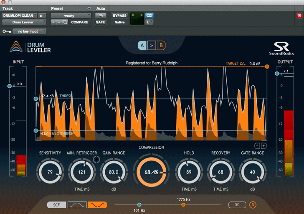Viewport: 304px width, 214px height.
Task: Select the band-pass filter shape icon
Action: (x=77, y=205)
